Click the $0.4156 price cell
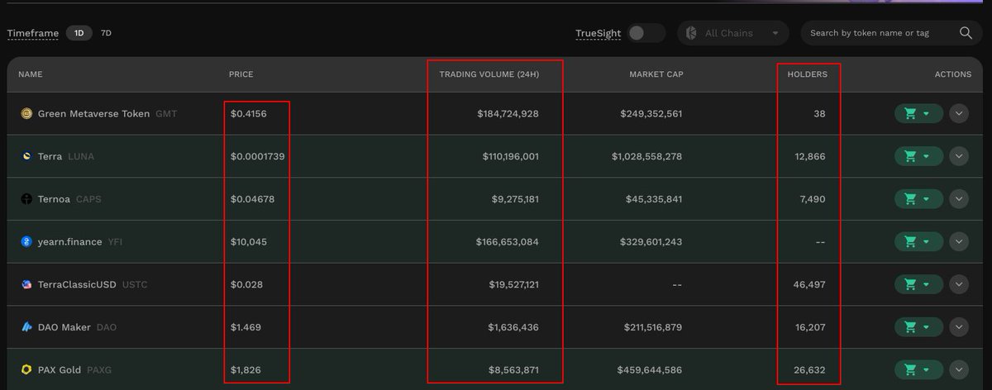Viewport: 992px width, 390px height. tap(248, 114)
